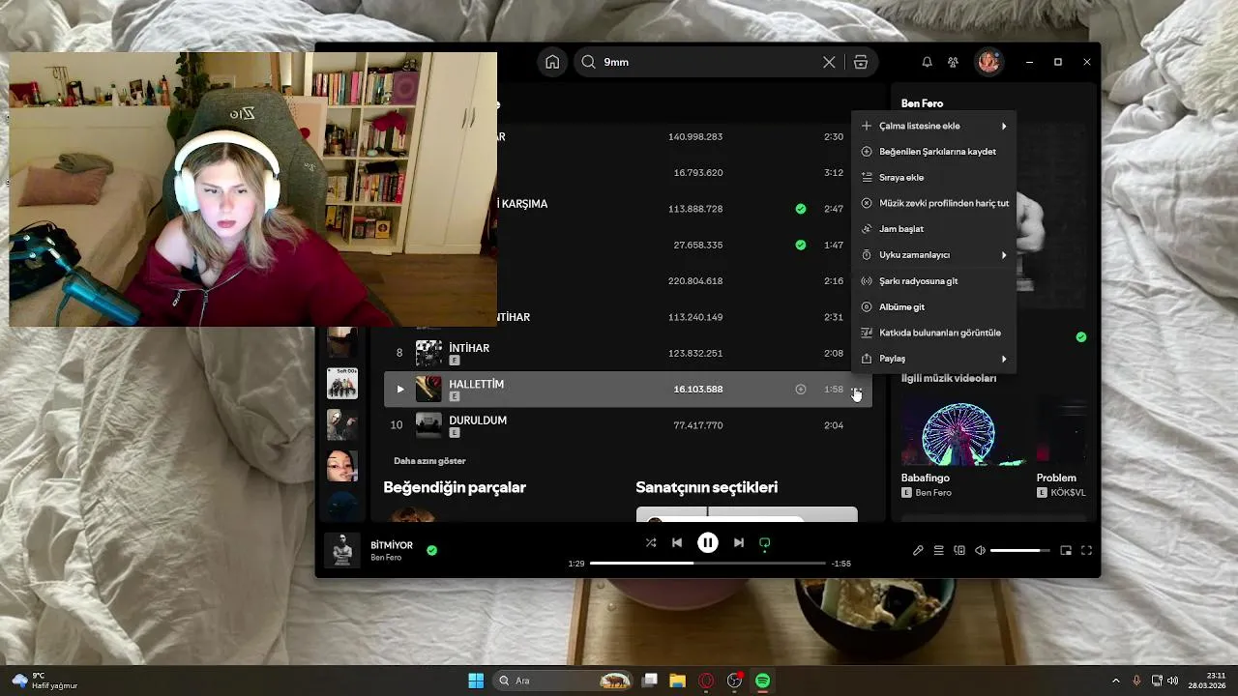Choose Şarkı radyosuna git
The height and width of the screenshot is (696, 1238).
pos(933,281)
